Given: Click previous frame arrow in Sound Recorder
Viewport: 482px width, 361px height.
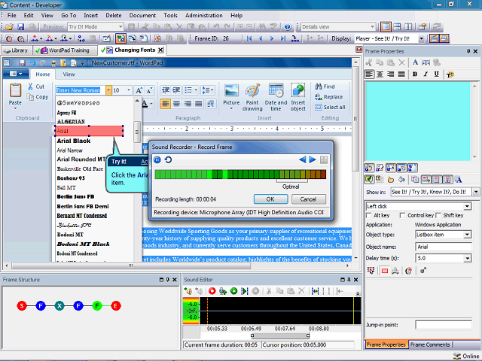Looking at the screenshot, I should (303, 159).
